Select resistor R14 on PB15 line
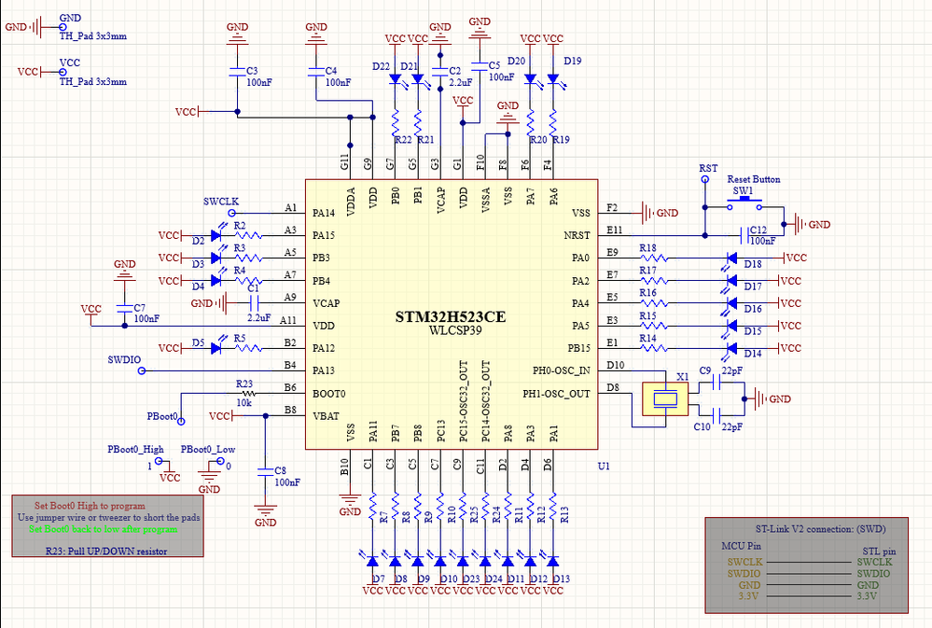The width and height of the screenshot is (932, 628). click(654, 348)
